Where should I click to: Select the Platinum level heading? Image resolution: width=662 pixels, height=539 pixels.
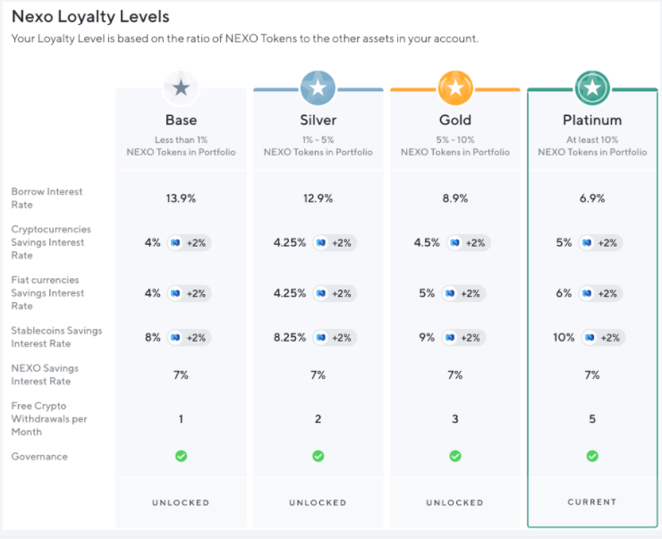tap(592, 120)
